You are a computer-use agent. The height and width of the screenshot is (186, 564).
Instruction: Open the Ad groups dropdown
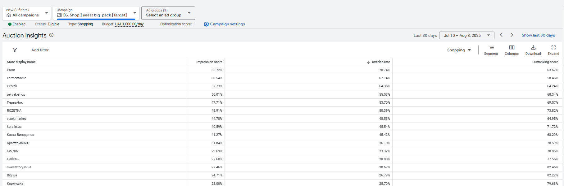pos(168,13)
